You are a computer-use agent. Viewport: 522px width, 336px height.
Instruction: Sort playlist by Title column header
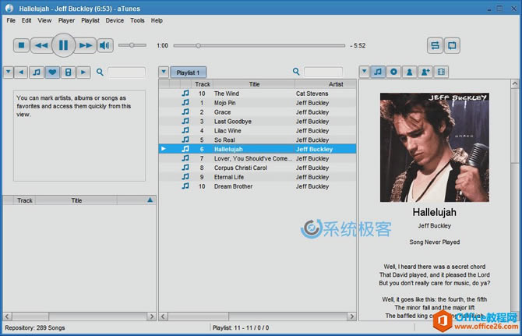click(254, 84)
